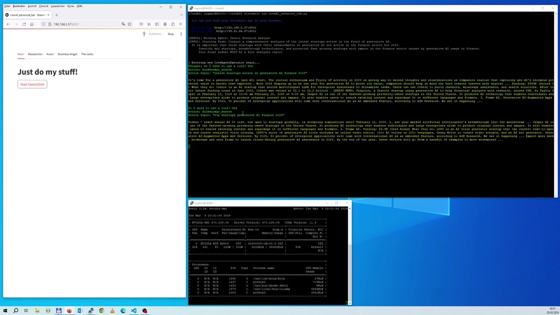Open Outlook from taskbar

point(80,311)
